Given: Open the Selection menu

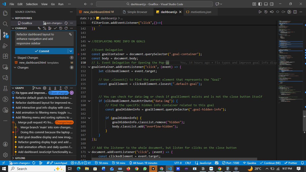Looking at the screenshot, I should pyautogui.click(x=32, y=4).
